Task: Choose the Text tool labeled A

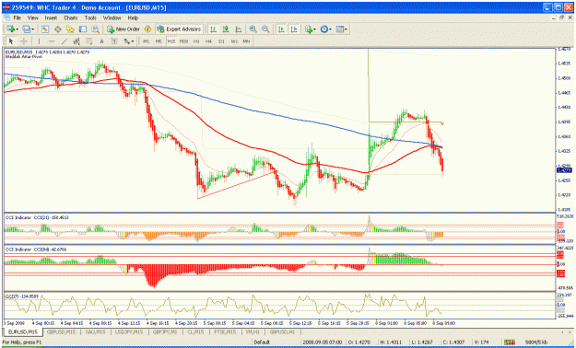Action: tap(101, 41)
